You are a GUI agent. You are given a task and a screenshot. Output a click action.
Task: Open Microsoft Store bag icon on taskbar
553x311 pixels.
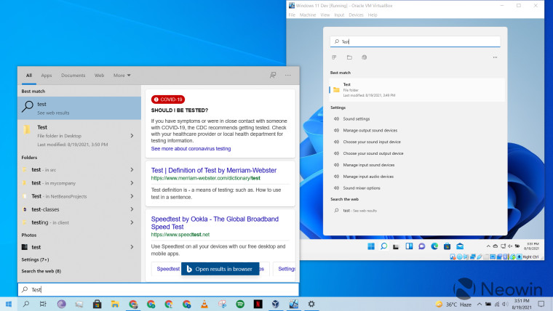pyautogui.click(x=97, y=304)
